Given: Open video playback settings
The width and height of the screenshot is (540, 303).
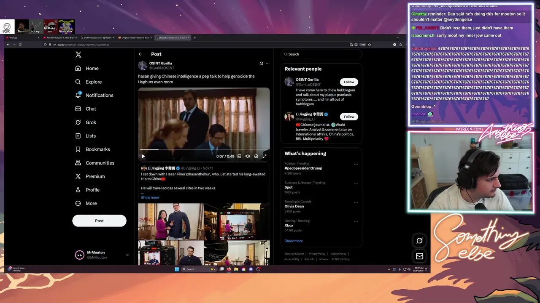Looking at the screenshot, I should point(256,156).
